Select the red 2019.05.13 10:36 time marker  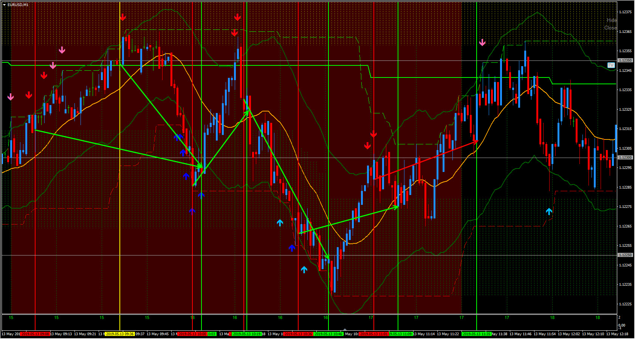(x=298, y=334)
